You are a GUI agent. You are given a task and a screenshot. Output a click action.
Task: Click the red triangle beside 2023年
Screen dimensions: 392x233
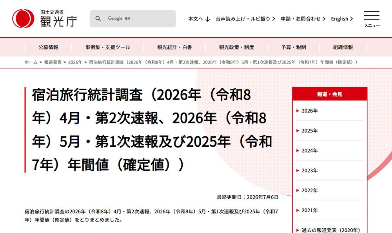[x=298, y=170]
